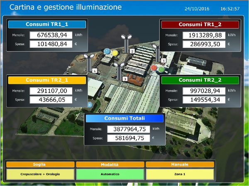Click the Spesa label in Consumi TR1_2

tap(173, 44)
